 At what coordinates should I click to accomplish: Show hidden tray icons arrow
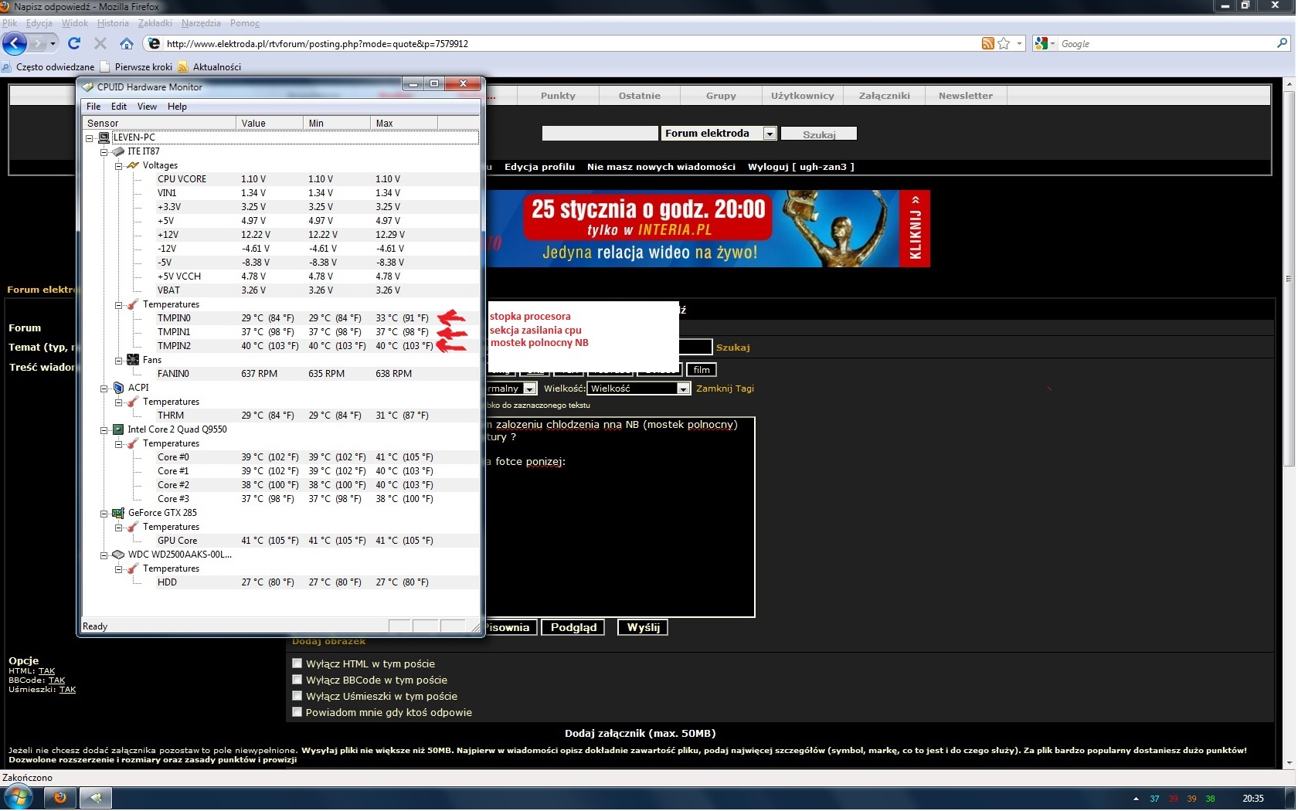coord(1135,799)
